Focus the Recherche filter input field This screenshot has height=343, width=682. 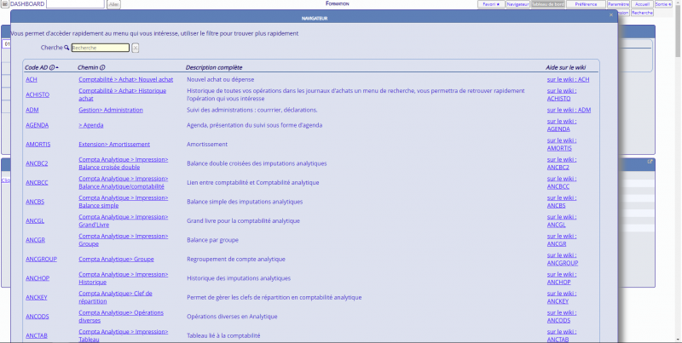pyautogui.click(x=100, y=48)
